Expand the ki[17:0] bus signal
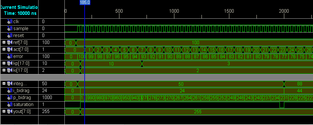Image resolution: width=313 pixels, height=125 pixels. click(x=4, y=70)
